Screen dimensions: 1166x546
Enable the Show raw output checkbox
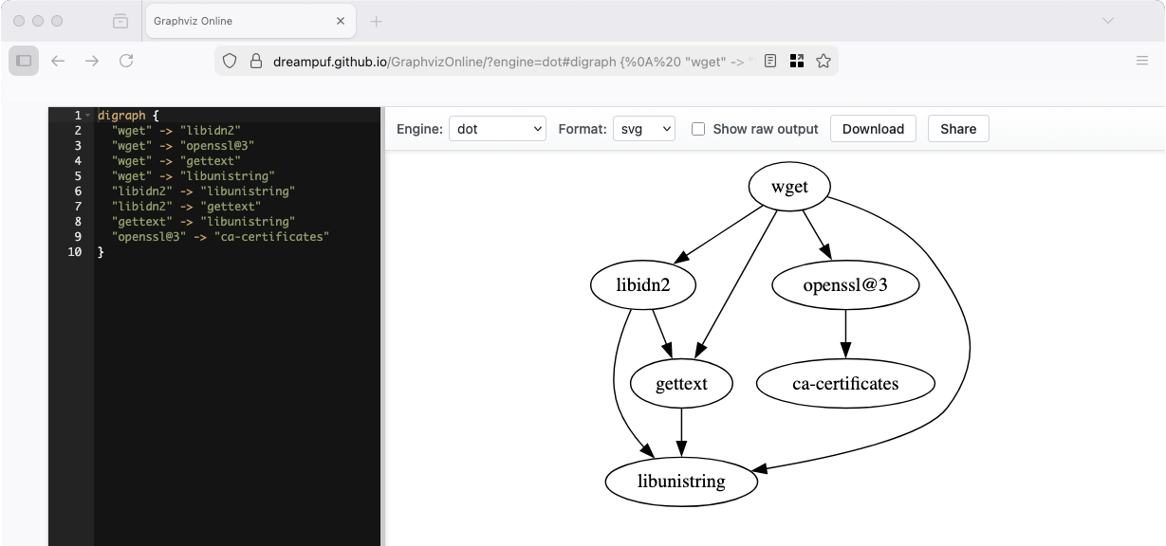pyautogui.click(x=697, y=129)
